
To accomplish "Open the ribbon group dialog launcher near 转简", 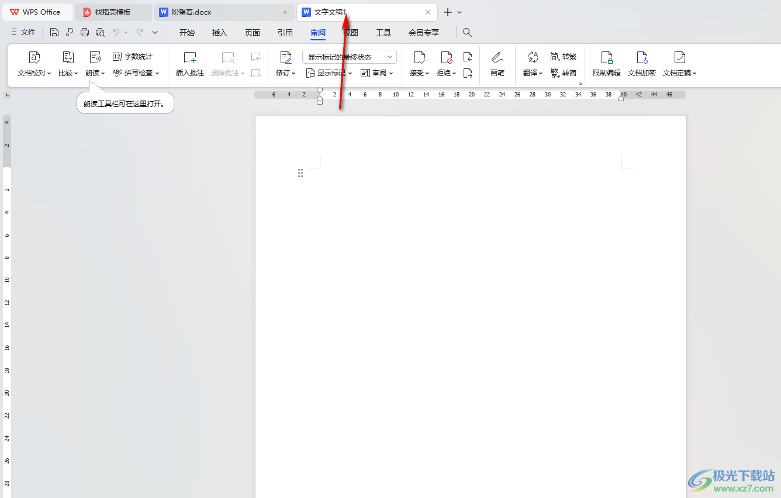I will [x=580, y=84].
